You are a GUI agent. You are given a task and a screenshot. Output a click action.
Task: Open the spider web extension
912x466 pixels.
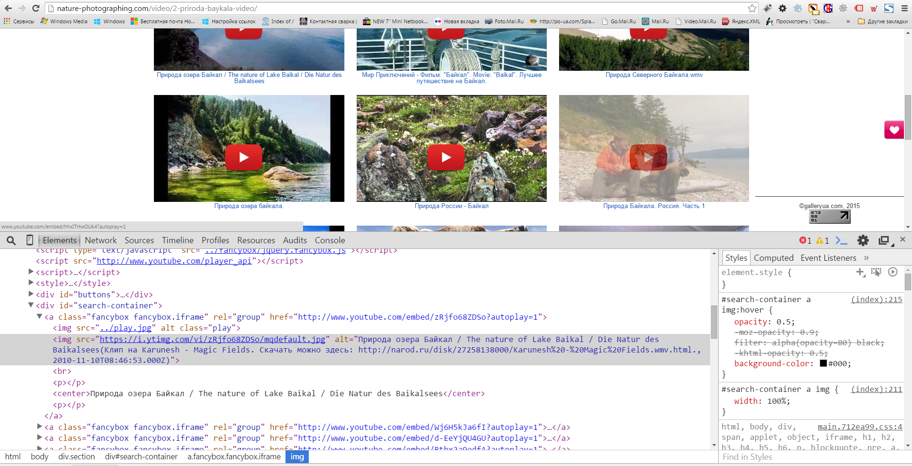click(798, 8)
